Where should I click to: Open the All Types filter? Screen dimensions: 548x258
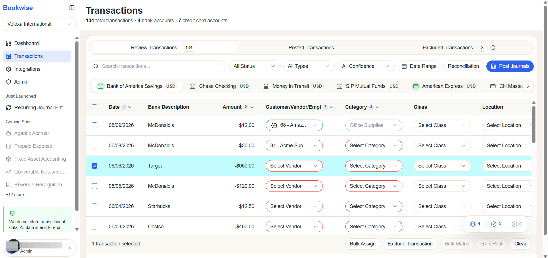pos(309,66)
